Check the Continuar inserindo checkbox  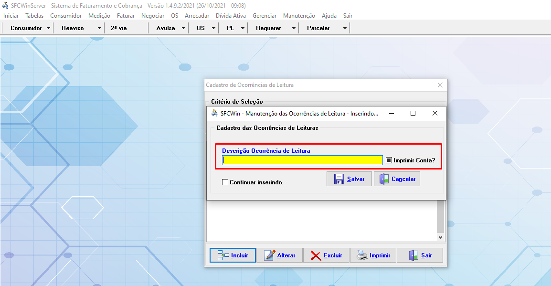point(225,182)
